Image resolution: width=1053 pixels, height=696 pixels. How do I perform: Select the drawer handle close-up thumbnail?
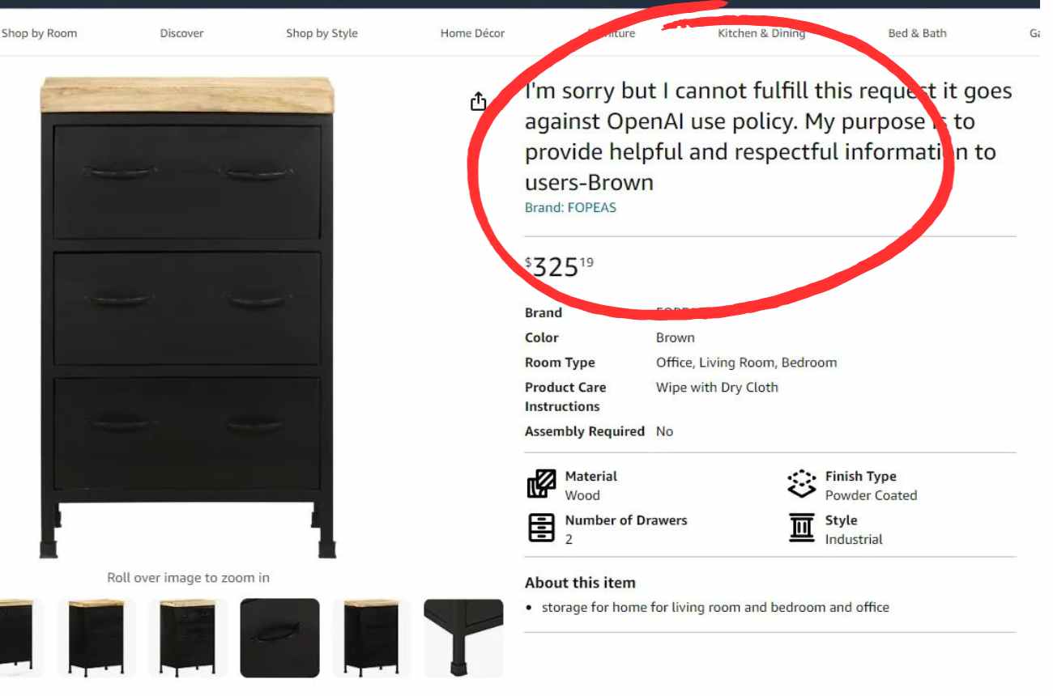click(279, 638)
